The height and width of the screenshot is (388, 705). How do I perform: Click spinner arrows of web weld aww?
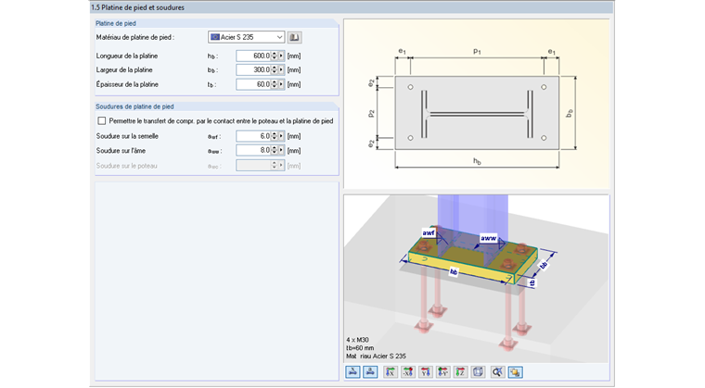(x=275, y=150)
